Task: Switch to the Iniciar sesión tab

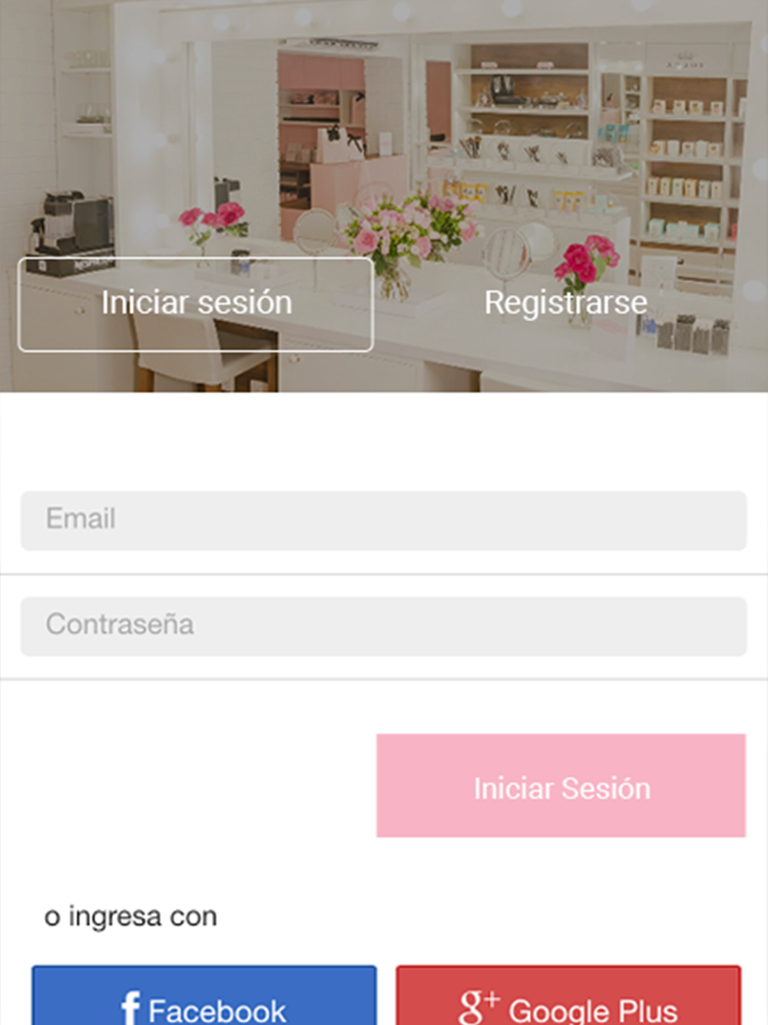Action: (x=196, y=304)
